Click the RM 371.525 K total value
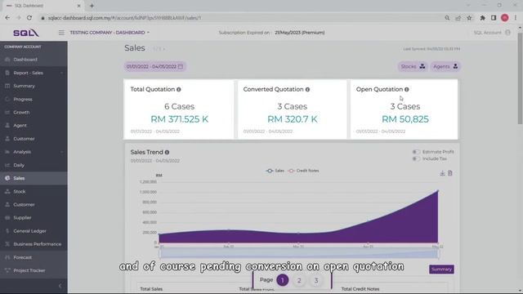Image resolution: width=523 pixels, height=294 pixels. (180, 119)
